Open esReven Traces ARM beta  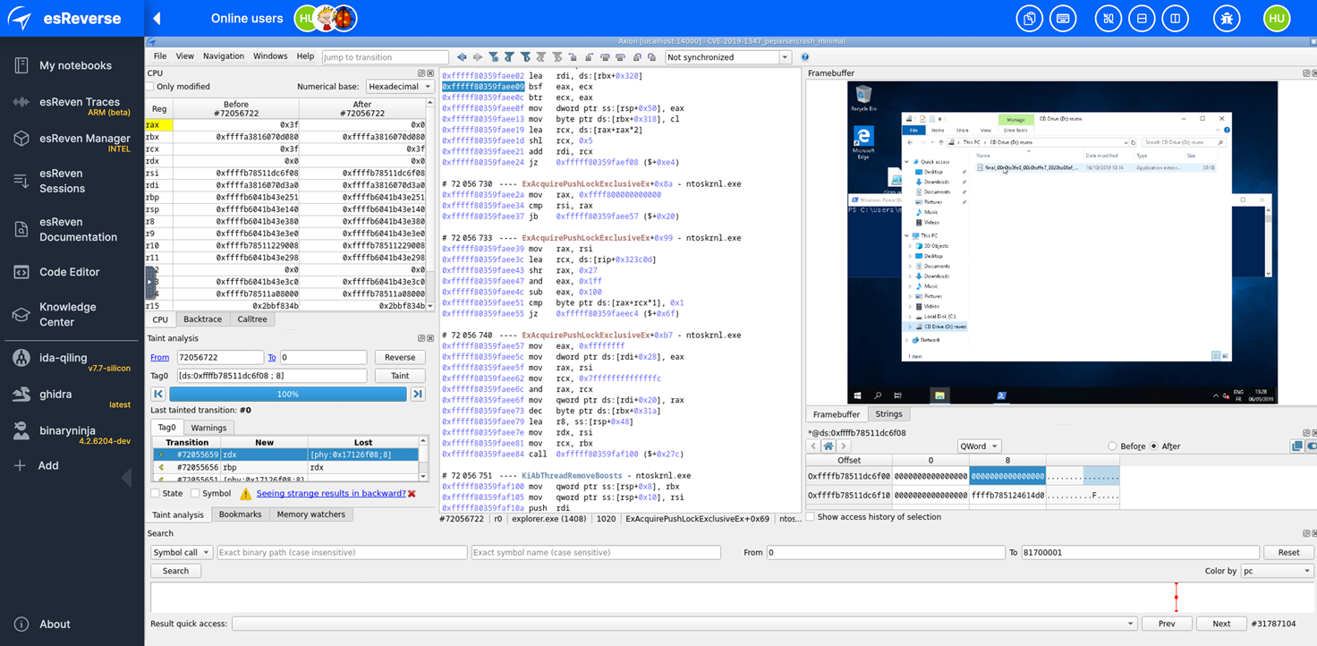[72, 106]
